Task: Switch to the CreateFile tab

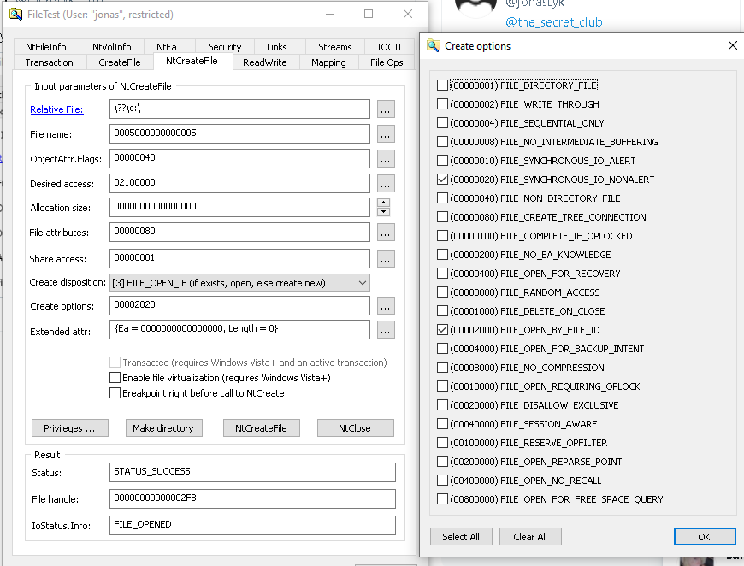Action: click(120, 62)
